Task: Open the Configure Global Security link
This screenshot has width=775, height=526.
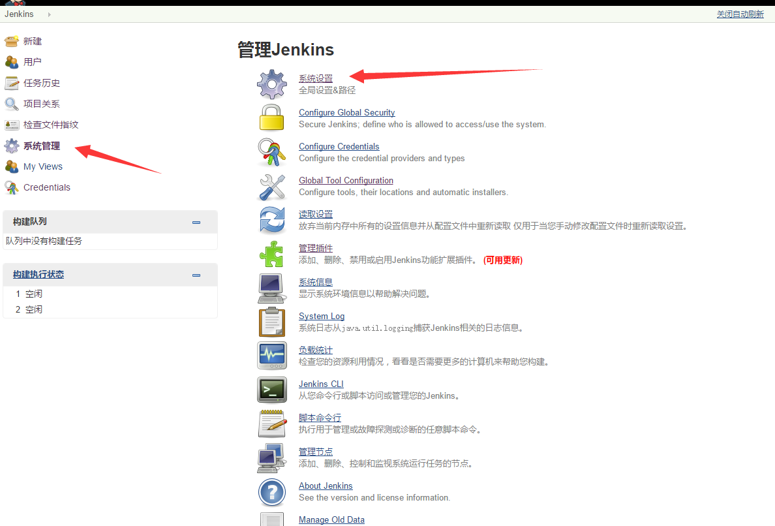Action: (x=347, y=112)
